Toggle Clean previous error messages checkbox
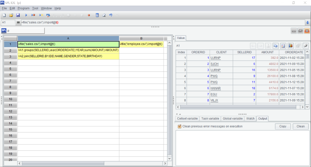This screenshot has width=311, height=167. click(x=180, y=126)
